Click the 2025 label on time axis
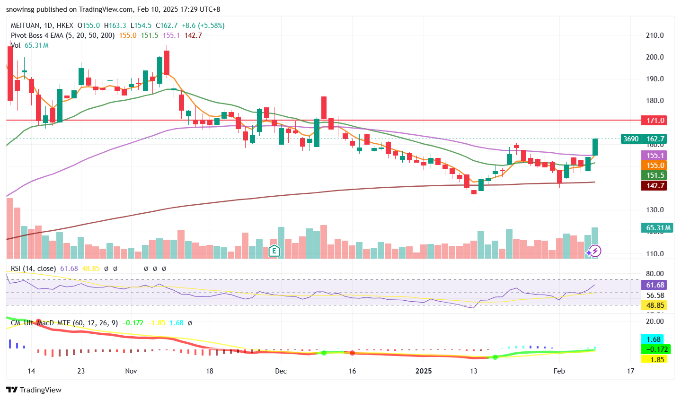681x400 pixels. pyautogui.click(x=424, y=371)
